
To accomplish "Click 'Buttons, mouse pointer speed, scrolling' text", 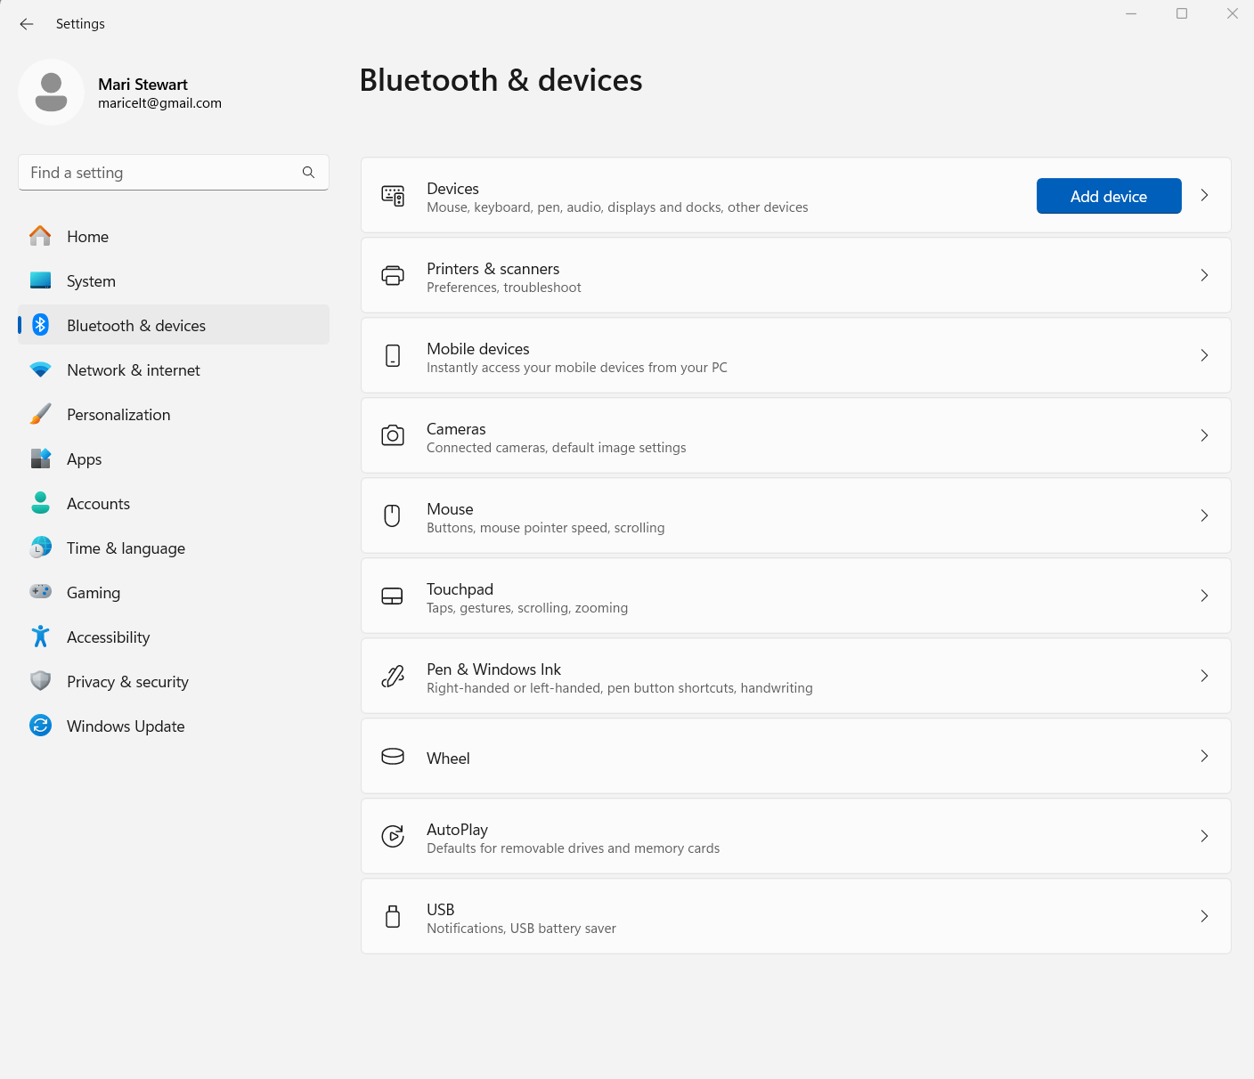I will (545, 528).
